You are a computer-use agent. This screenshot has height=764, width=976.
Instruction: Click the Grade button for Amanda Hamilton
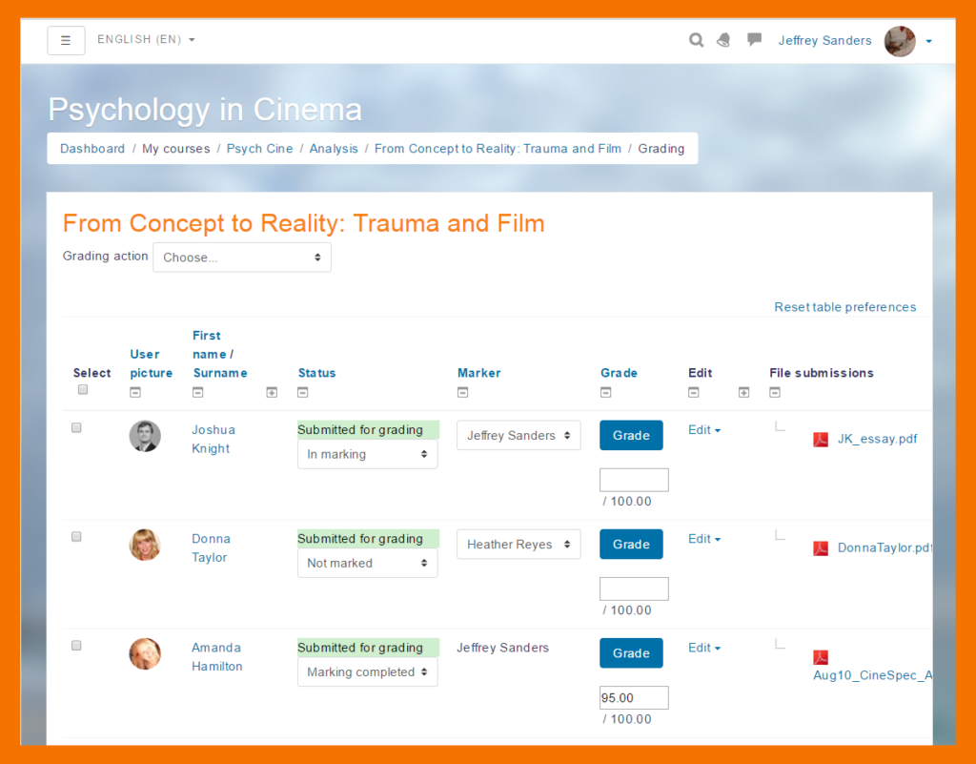[x=631, y=652]
